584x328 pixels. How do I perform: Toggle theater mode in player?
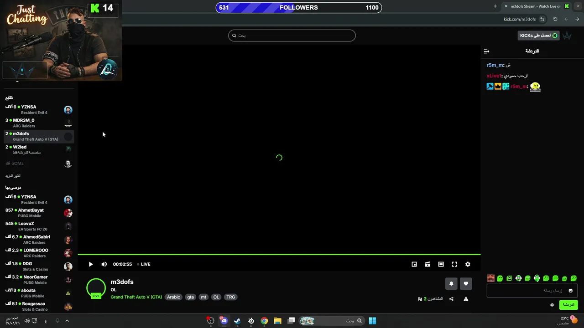[x=441, y=264]
